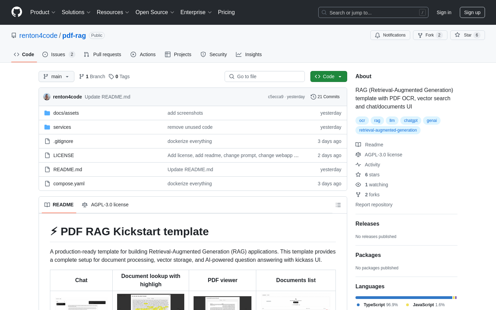The width and height of the screenshot is (496, 310).
Task: Open the AGPL-3.0 license README tab
Action: (105, 205)
